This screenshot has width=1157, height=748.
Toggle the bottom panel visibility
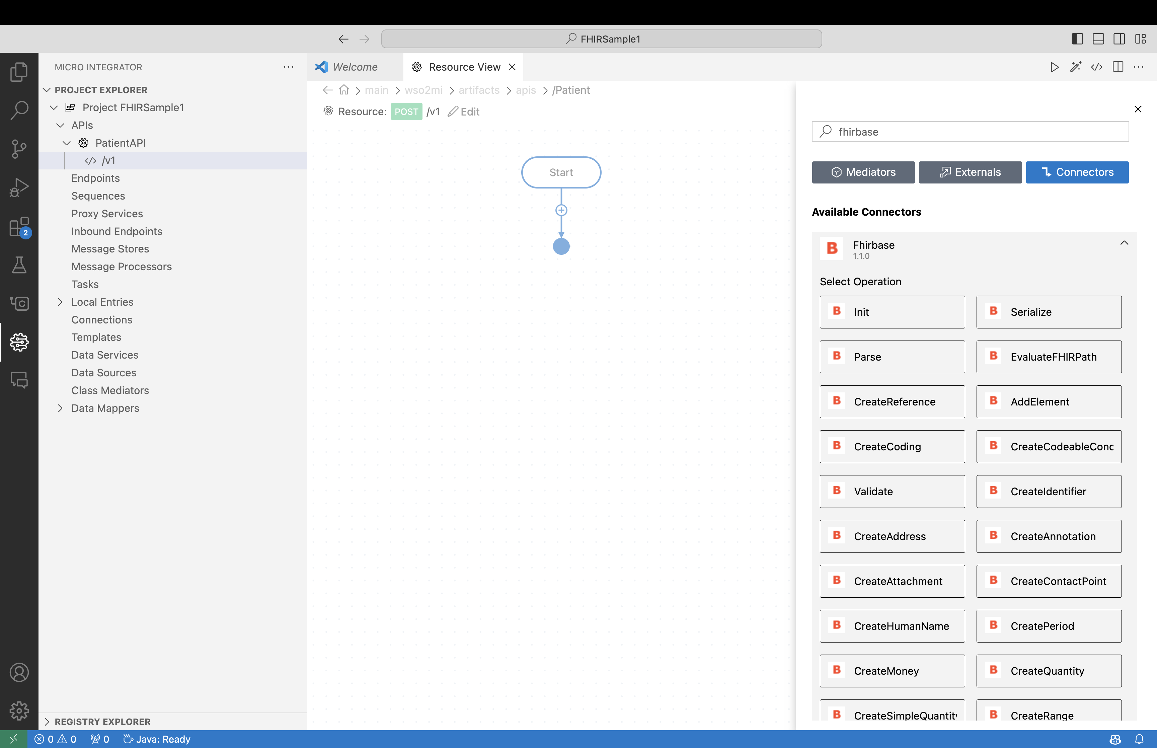click(1098, 39)
